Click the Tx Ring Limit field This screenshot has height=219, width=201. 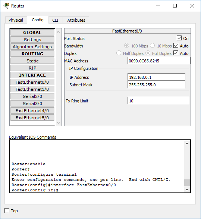point(158,101)
